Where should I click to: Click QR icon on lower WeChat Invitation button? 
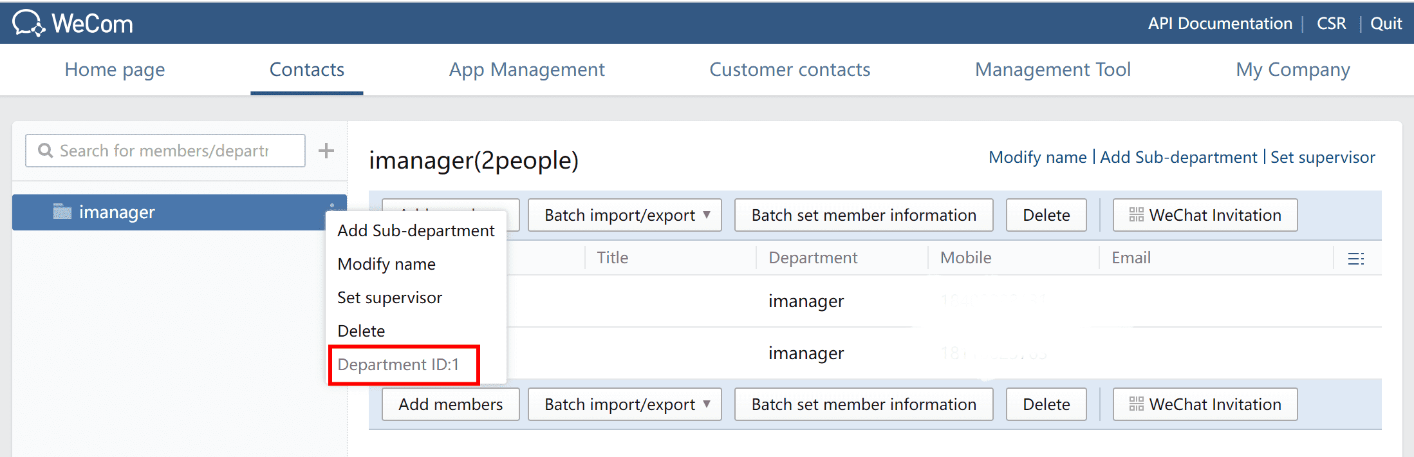[1136, 404]
